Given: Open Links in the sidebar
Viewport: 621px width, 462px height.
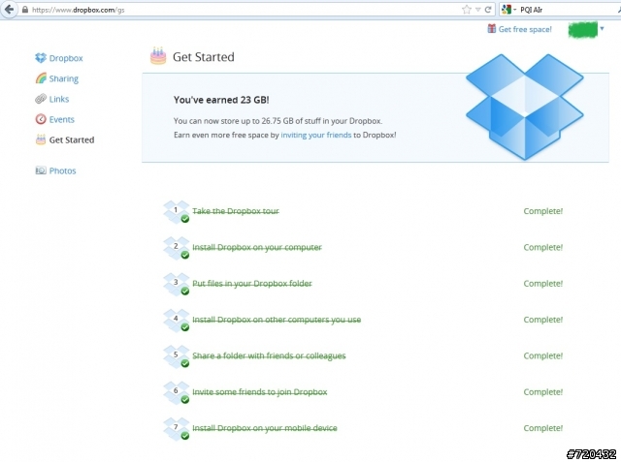Looking at the screenshot, I should (x=59, y=99).
